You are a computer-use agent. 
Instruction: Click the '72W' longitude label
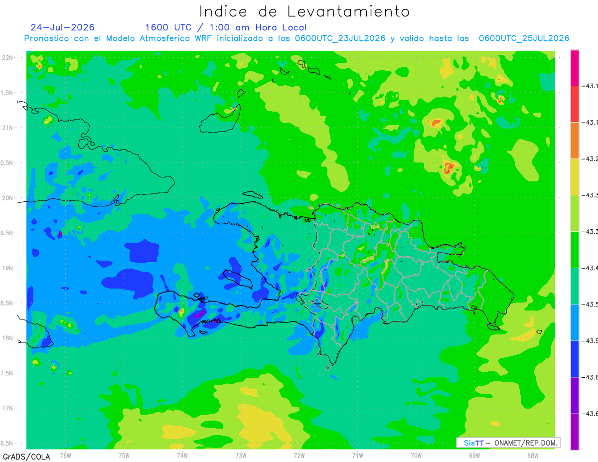tap(299, 456)
